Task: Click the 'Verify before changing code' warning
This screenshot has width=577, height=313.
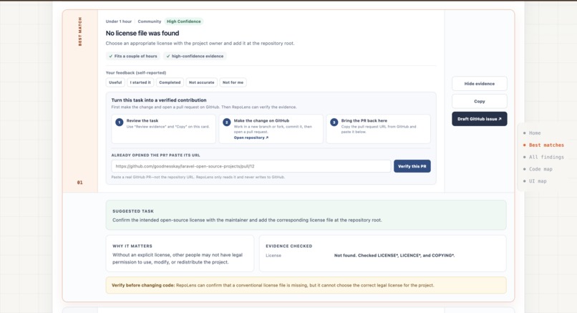Action: click(x=306, y=285)
